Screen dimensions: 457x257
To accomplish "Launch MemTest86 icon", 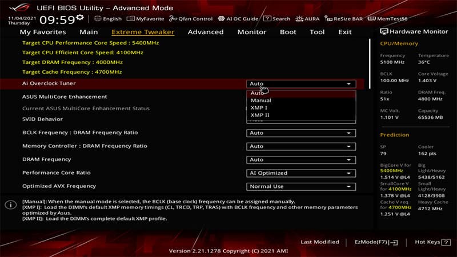I will tap(372, 19).
